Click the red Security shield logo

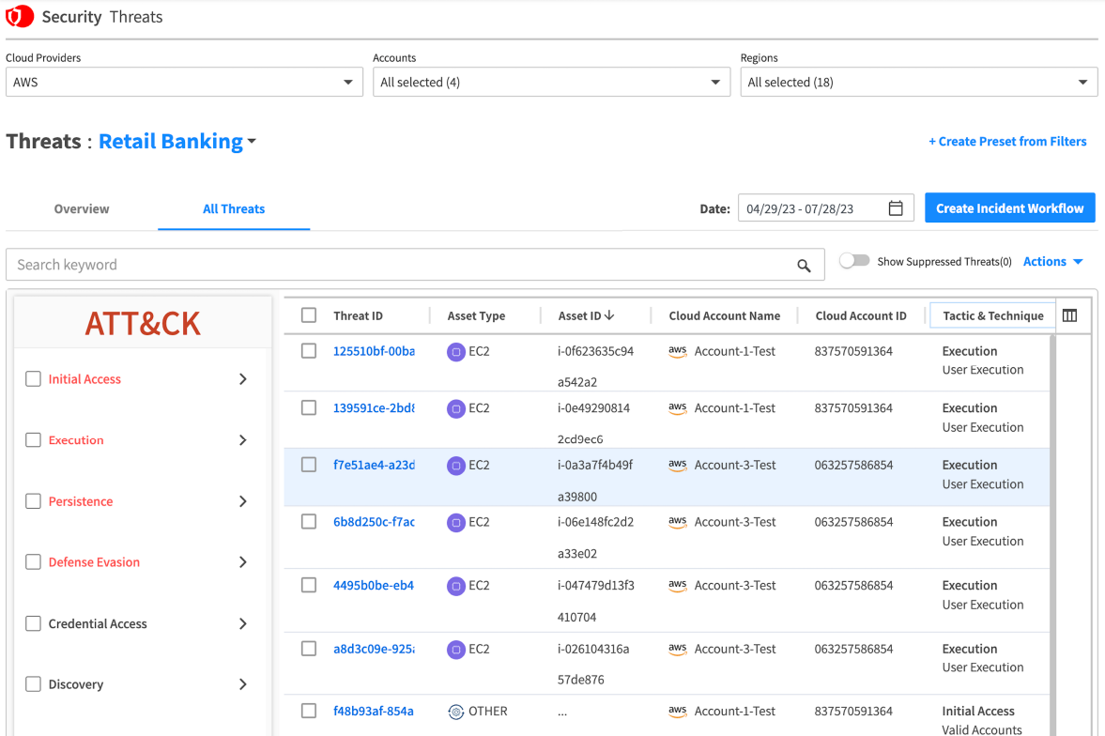(x=20, y=16)
